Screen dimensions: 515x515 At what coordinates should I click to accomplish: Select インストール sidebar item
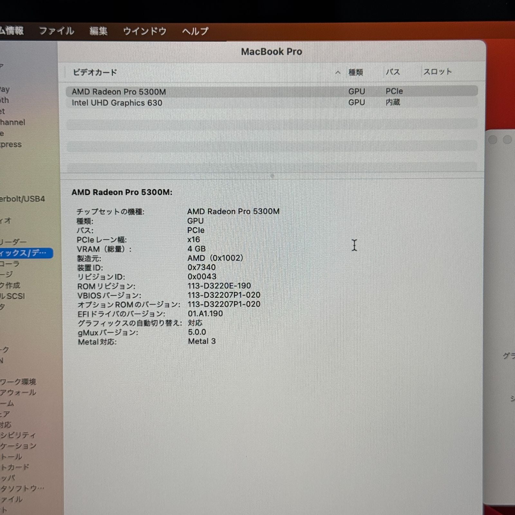[11, 456]
